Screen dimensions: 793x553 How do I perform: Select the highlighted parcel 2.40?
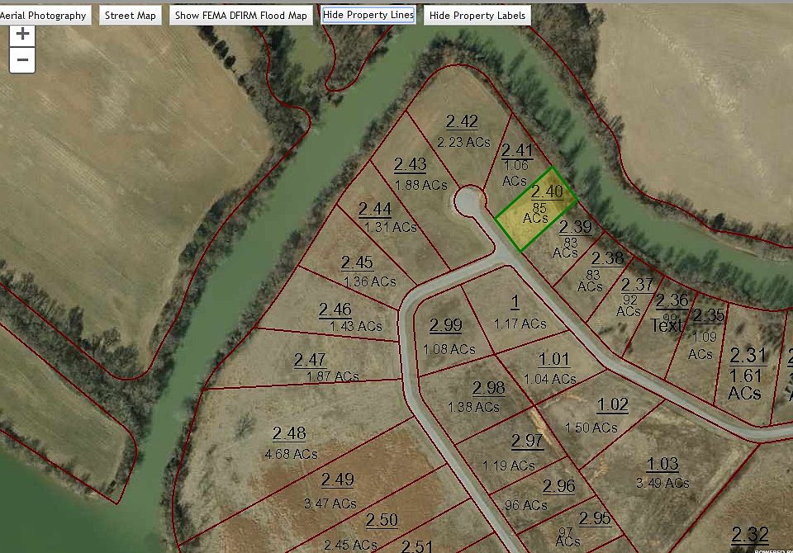(x=536, y=208)
